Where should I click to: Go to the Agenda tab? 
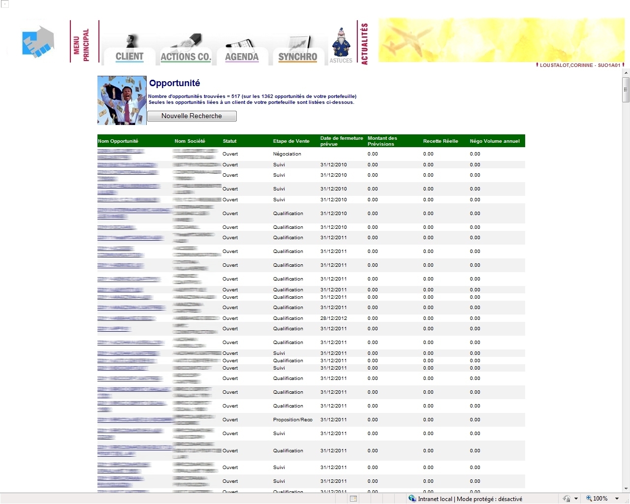point(242,56)
